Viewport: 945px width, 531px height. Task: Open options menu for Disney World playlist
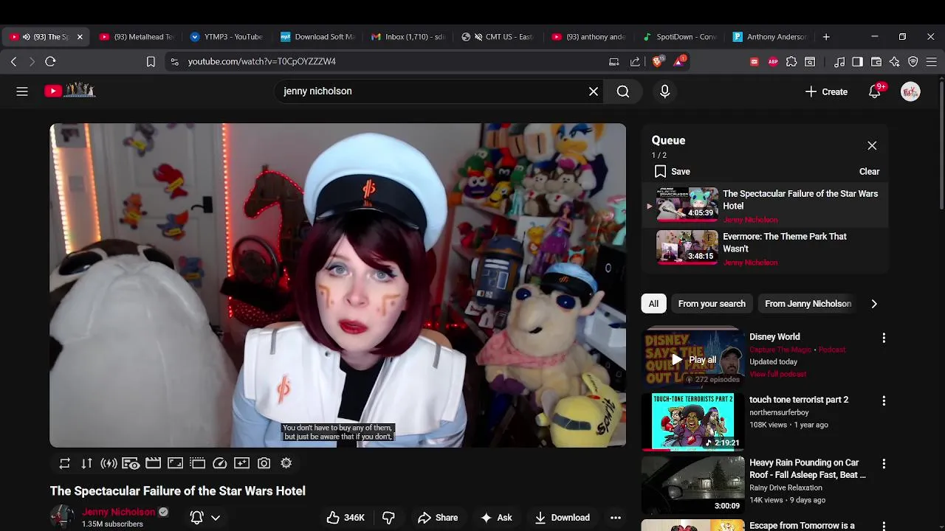click(x=884, y=338)
